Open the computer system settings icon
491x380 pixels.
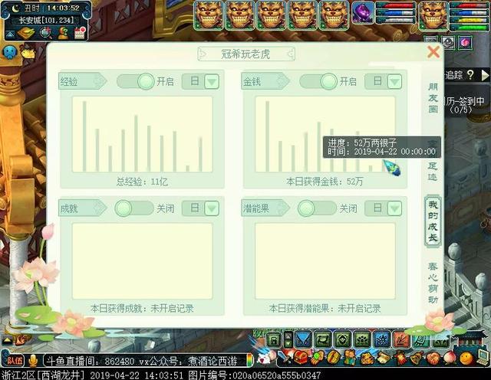point(483,357)
